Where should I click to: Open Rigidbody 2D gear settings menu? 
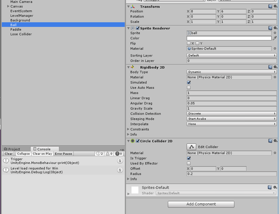click(x=275, y=67)
